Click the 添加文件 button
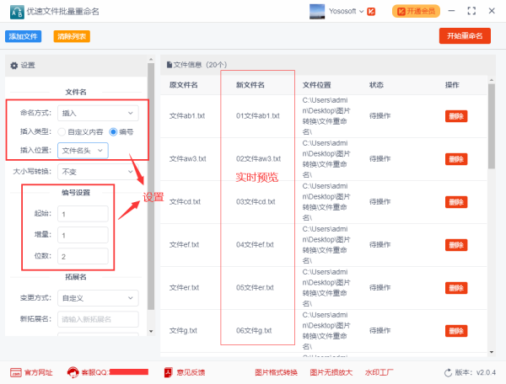The image size is (506, 384). (x=24, y=36)
